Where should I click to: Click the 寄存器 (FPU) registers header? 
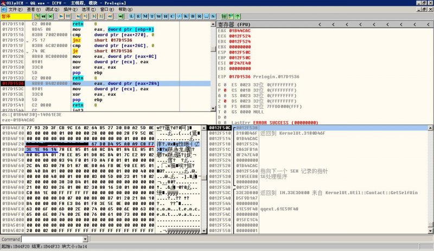pyautogui.click(x=234, y=24)
